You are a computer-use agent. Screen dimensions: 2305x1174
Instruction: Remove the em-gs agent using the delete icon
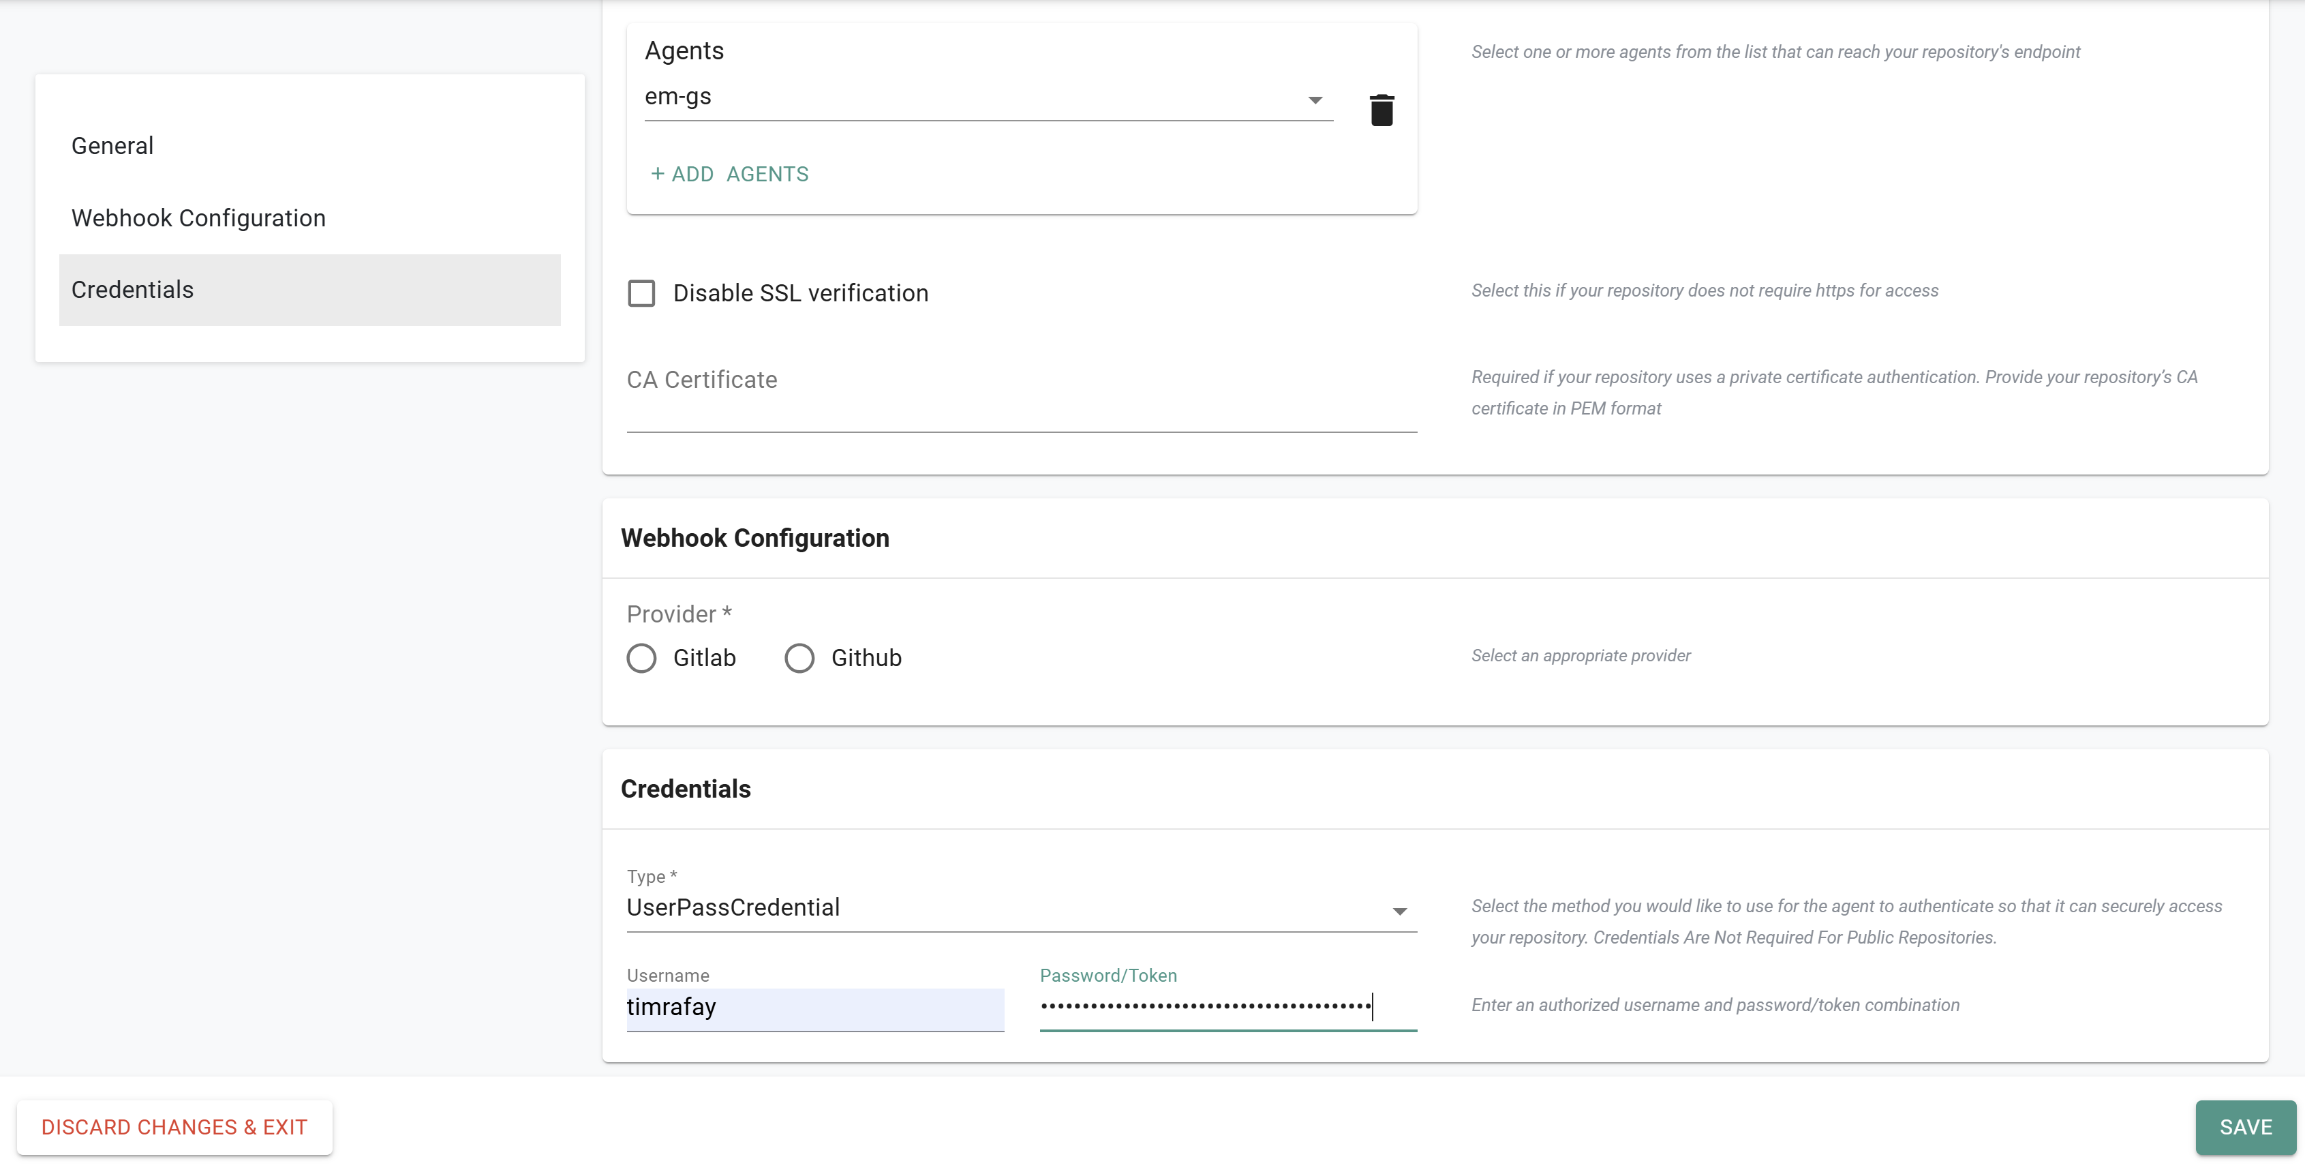pyautogui.click(x=1382, y=109)
